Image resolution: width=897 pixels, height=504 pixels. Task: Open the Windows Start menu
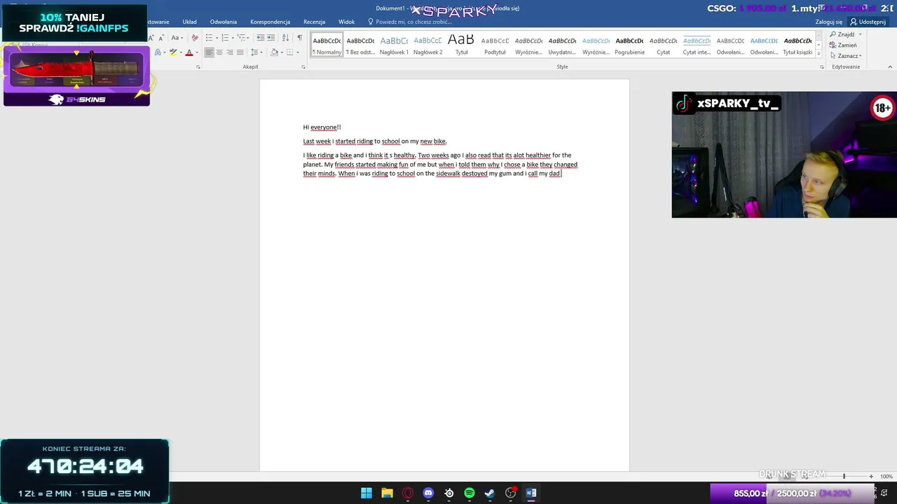[367, 493]
